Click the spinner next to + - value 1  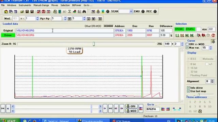coord(37,19)
